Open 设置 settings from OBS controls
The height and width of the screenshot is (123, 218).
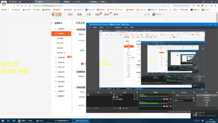click(x=207, y=103)
